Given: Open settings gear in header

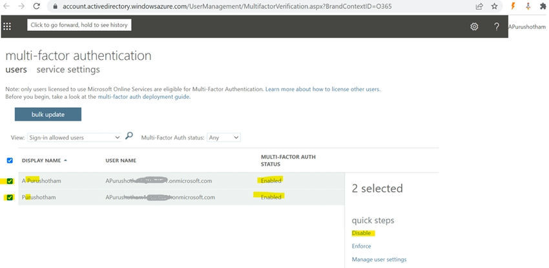Looking at the screenshot, I should (474, 26).
